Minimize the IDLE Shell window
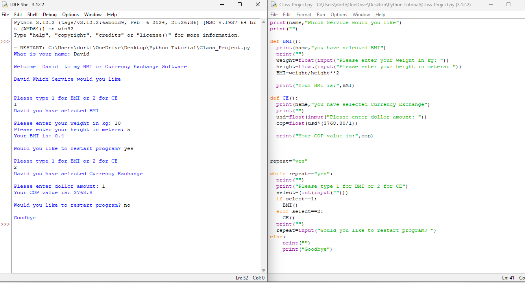Screen dimensions: 525x283 tap(222, 5)
